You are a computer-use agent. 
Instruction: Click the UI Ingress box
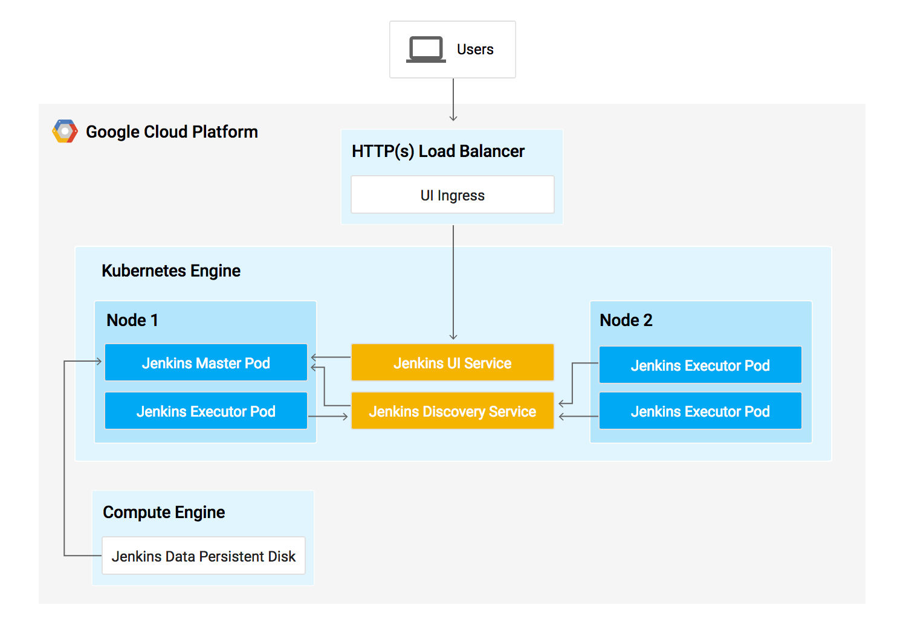pos(453,194)
